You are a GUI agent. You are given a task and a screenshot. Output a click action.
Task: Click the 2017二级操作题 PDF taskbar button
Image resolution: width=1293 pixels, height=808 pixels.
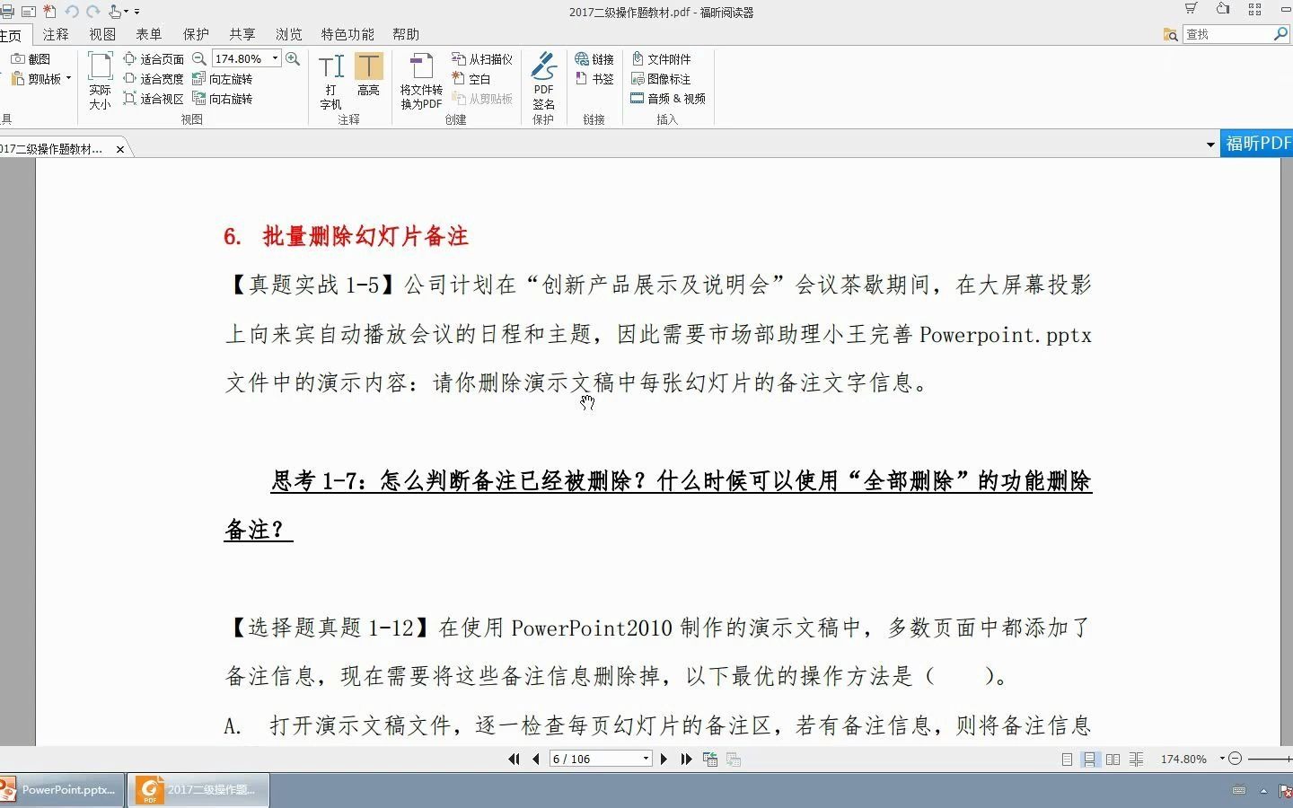[198, 790]
